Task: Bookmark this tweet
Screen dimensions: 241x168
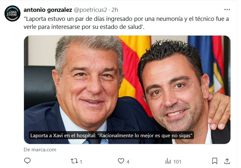Action: coord(214,161)
